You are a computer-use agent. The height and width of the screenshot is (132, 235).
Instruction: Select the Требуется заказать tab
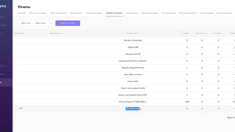point(114,13)
